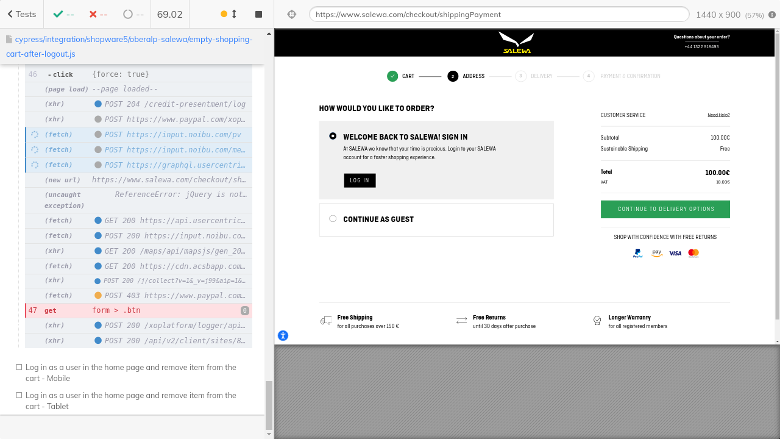
Task: Click the Salewa eagle logo
Action: pyautogui.click(x=516, y=43)
